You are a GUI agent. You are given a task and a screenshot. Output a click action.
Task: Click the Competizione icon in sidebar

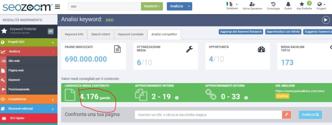click(3, 99)
